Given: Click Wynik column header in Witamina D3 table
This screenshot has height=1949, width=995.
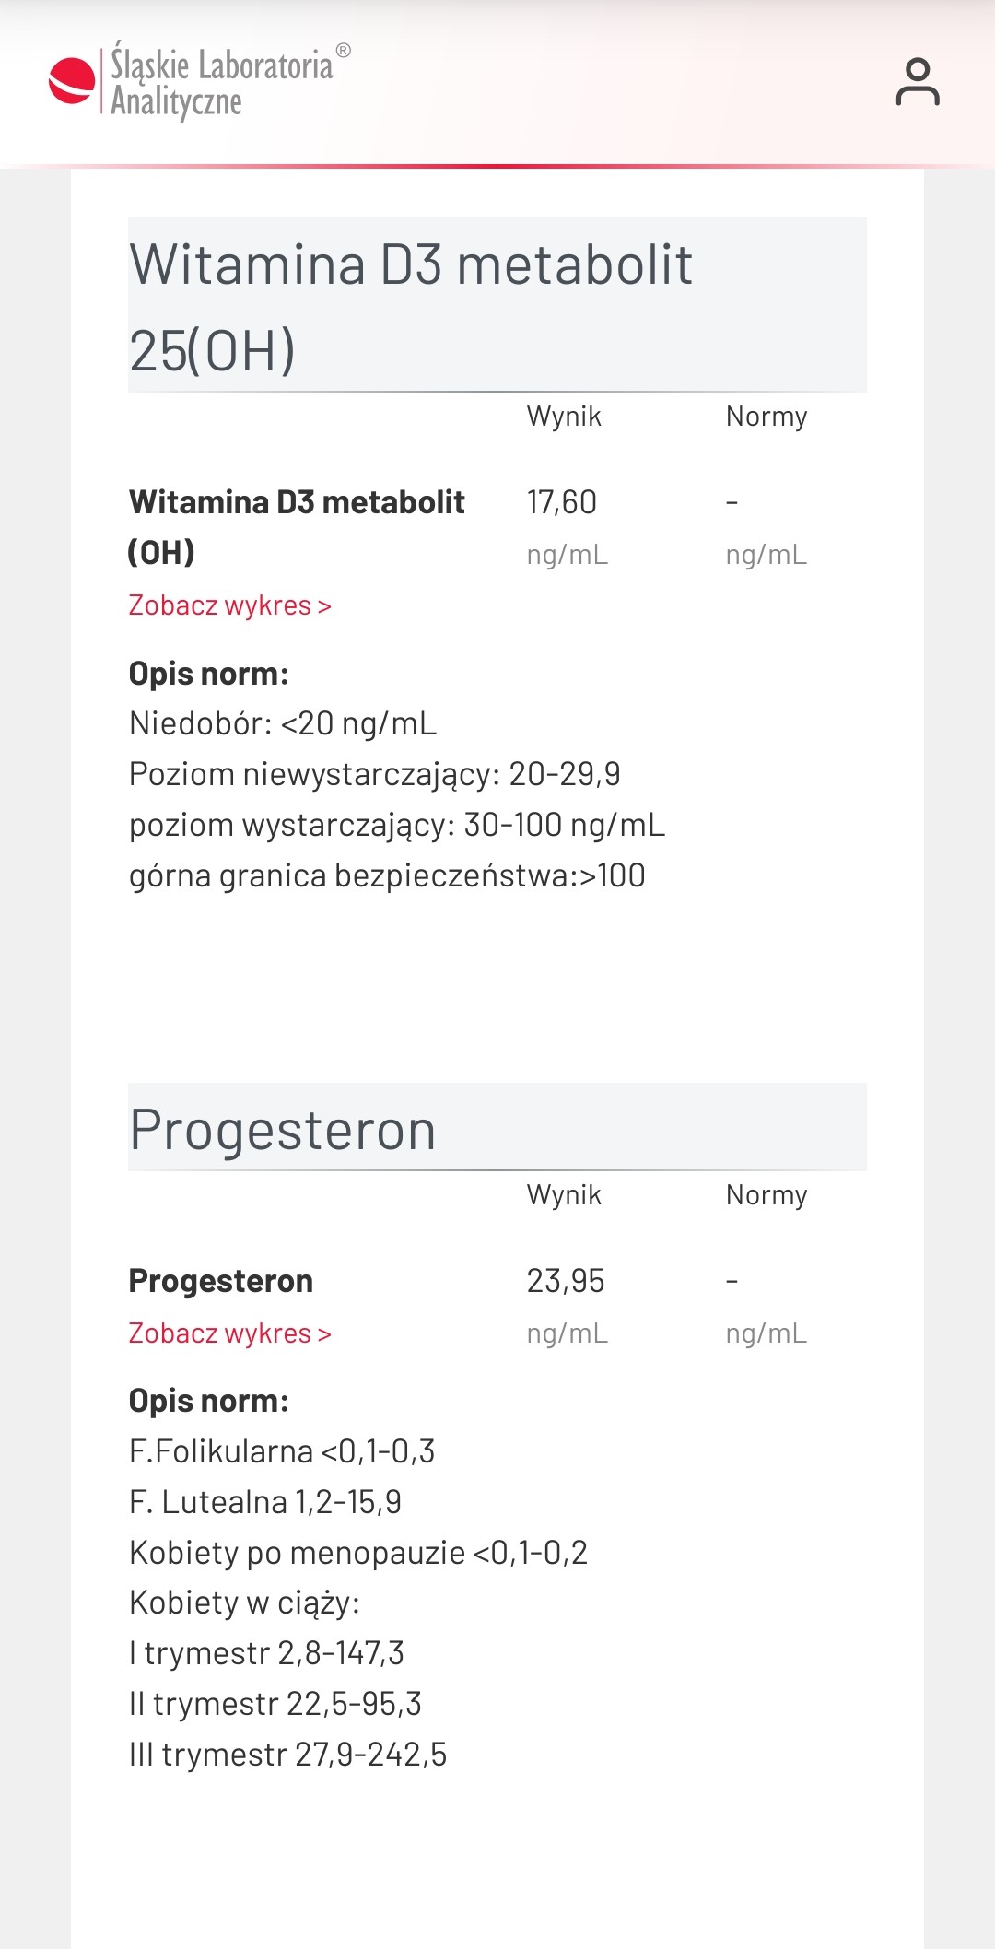Looking at the screenshot, I should (x=564, y=417).
